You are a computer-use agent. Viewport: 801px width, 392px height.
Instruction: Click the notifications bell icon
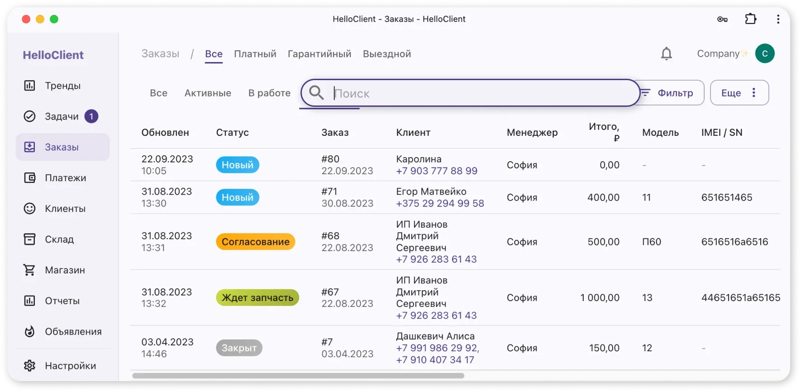point(666,54)
